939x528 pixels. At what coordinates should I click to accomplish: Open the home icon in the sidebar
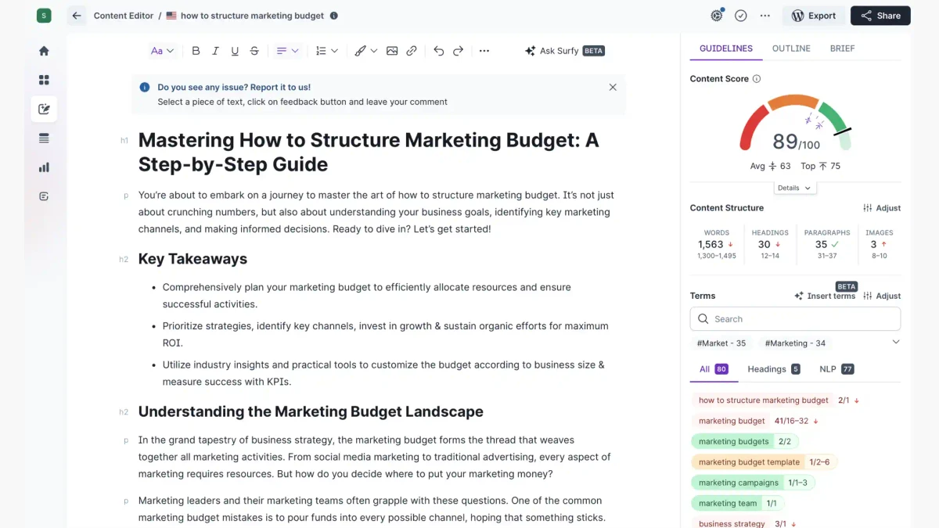coord(44,51)
